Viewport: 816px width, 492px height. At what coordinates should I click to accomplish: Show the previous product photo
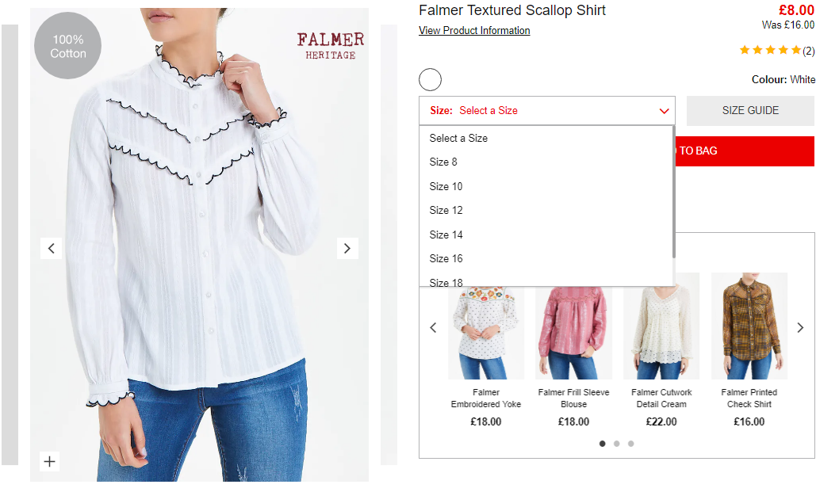[x=51, y=249]
